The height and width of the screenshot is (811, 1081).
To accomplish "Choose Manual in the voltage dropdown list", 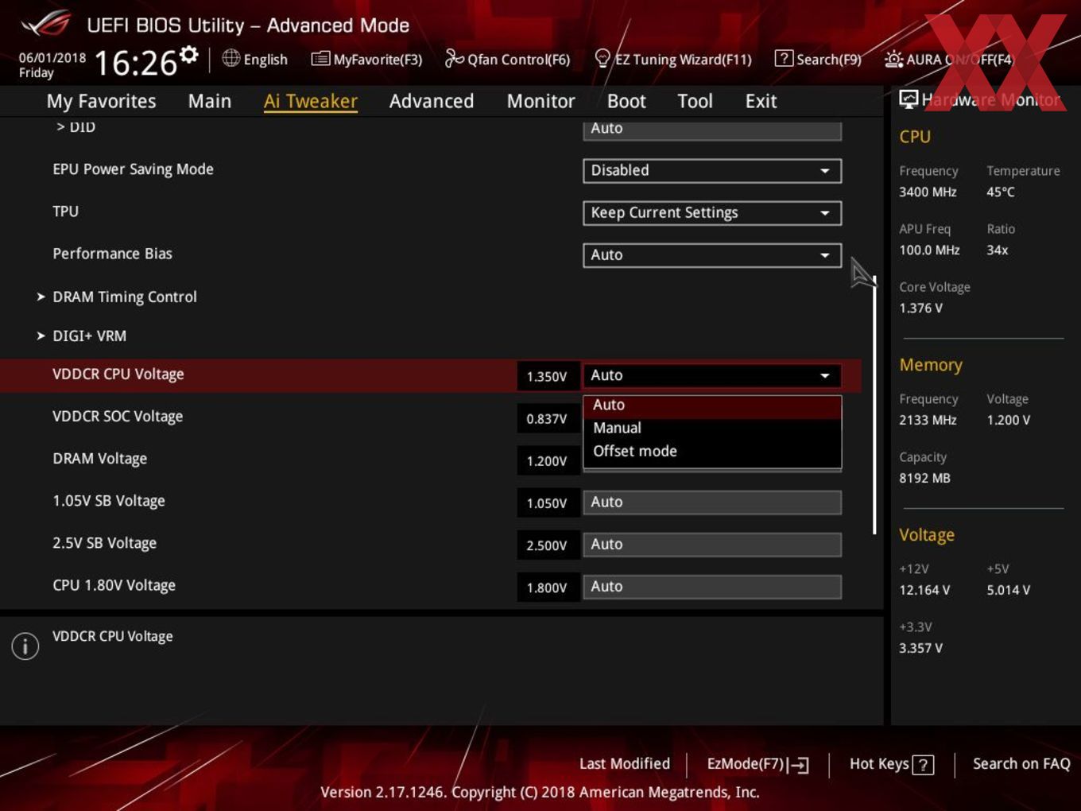I will (x=712, y=428).
